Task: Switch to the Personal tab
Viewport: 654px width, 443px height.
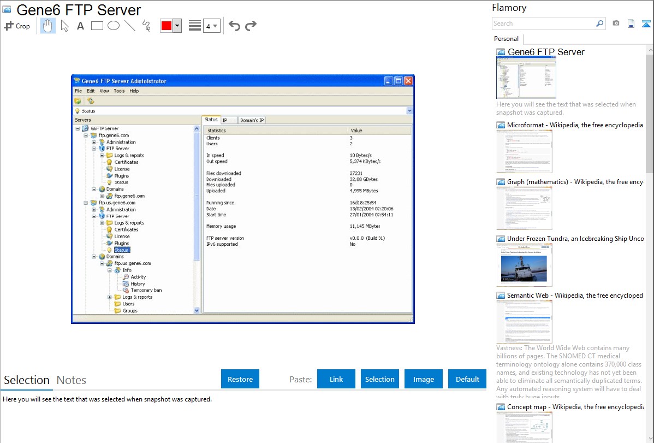Action: [506, 39]
